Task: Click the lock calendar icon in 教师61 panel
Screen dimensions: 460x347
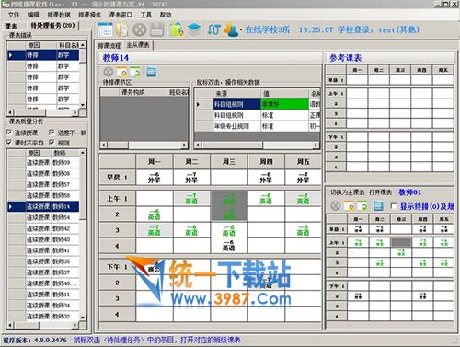Action: [349, 206]
